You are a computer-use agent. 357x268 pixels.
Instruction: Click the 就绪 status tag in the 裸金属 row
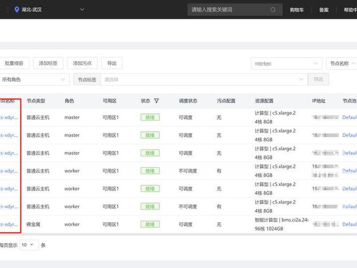point(150,224)
